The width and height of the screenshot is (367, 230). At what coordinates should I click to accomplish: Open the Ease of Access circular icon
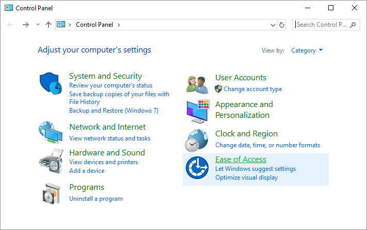tap(197, 168)
